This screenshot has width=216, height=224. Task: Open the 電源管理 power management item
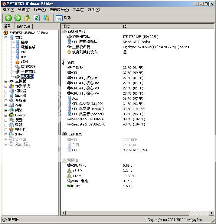point(28,67)
